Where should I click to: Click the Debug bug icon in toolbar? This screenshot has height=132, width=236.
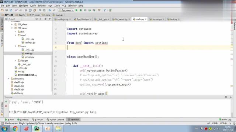81,10
